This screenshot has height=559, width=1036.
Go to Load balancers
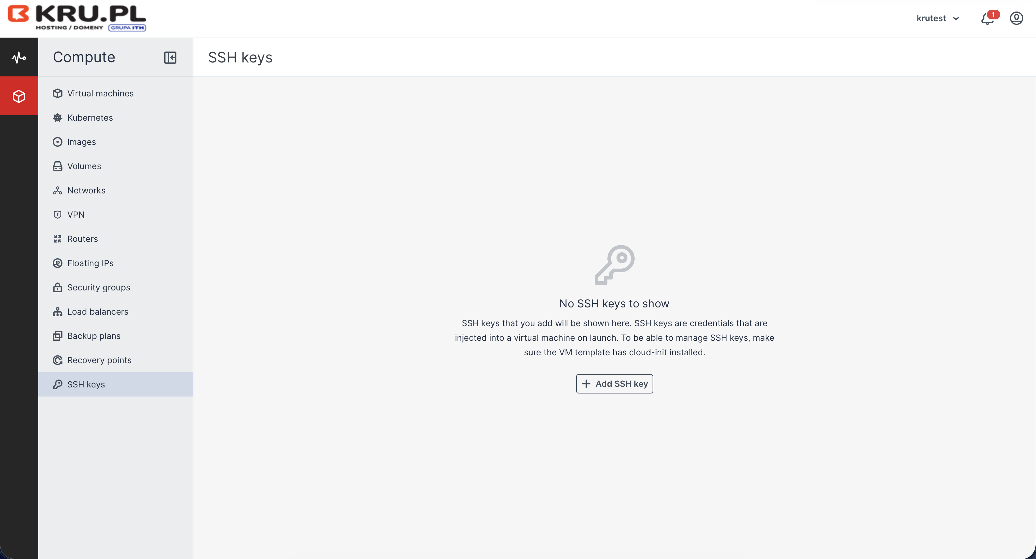[97, 312]
